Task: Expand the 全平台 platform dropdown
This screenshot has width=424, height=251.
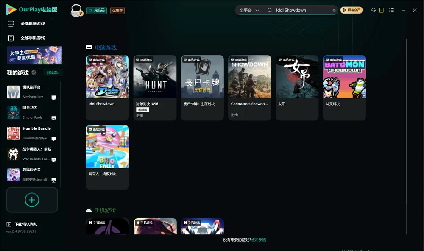Action: point(249,10)
